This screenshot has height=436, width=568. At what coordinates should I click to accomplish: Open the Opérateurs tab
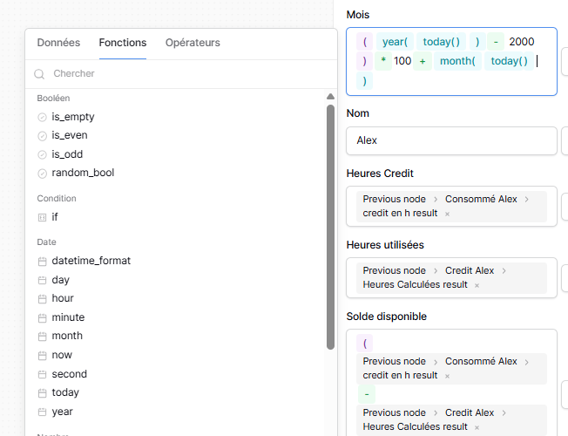pos(193,43)
